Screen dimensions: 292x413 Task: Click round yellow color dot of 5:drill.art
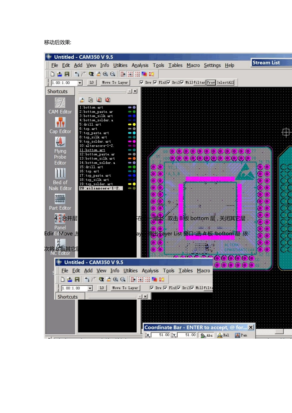click(x=134, y=124)
